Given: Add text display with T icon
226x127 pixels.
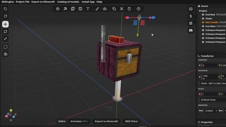Looking at the screenshot, I should pos(88,9).
